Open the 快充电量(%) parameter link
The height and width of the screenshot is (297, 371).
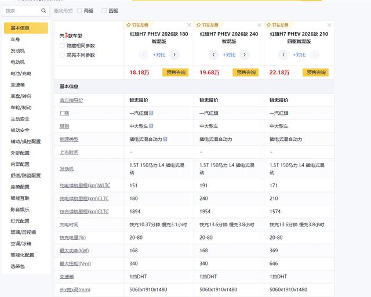pos(72,238)
